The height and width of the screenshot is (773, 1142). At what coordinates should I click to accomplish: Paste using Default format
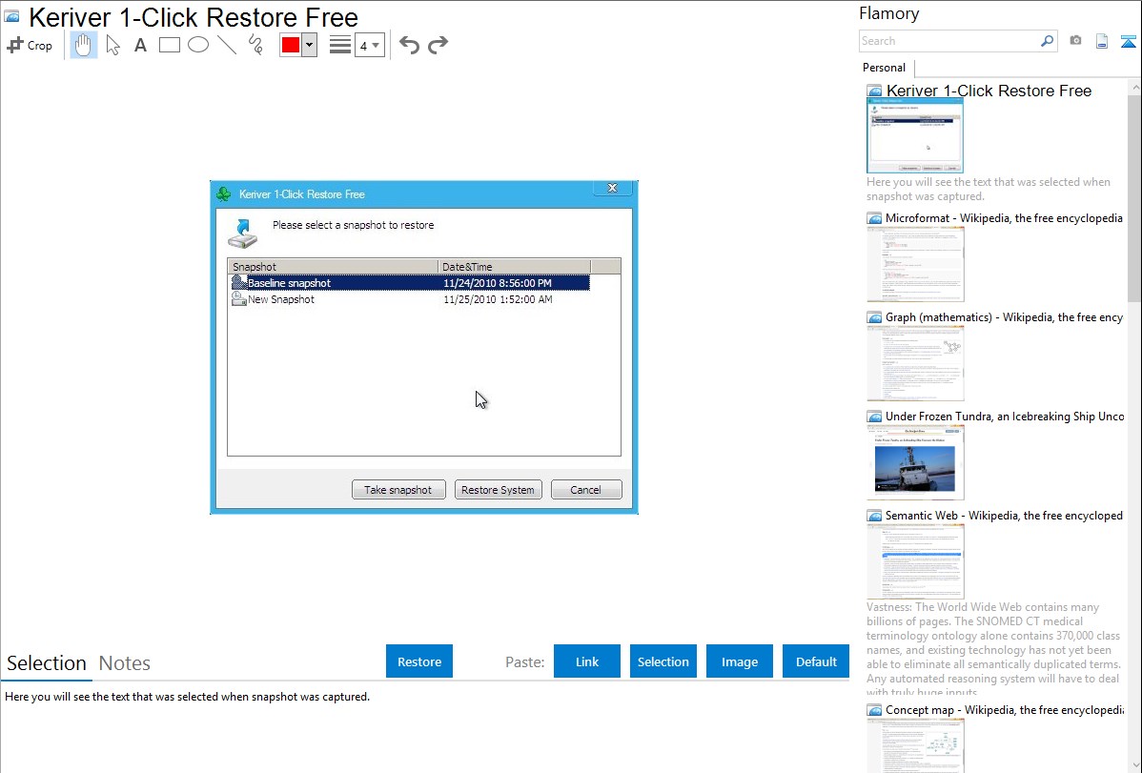pos(816,661)
